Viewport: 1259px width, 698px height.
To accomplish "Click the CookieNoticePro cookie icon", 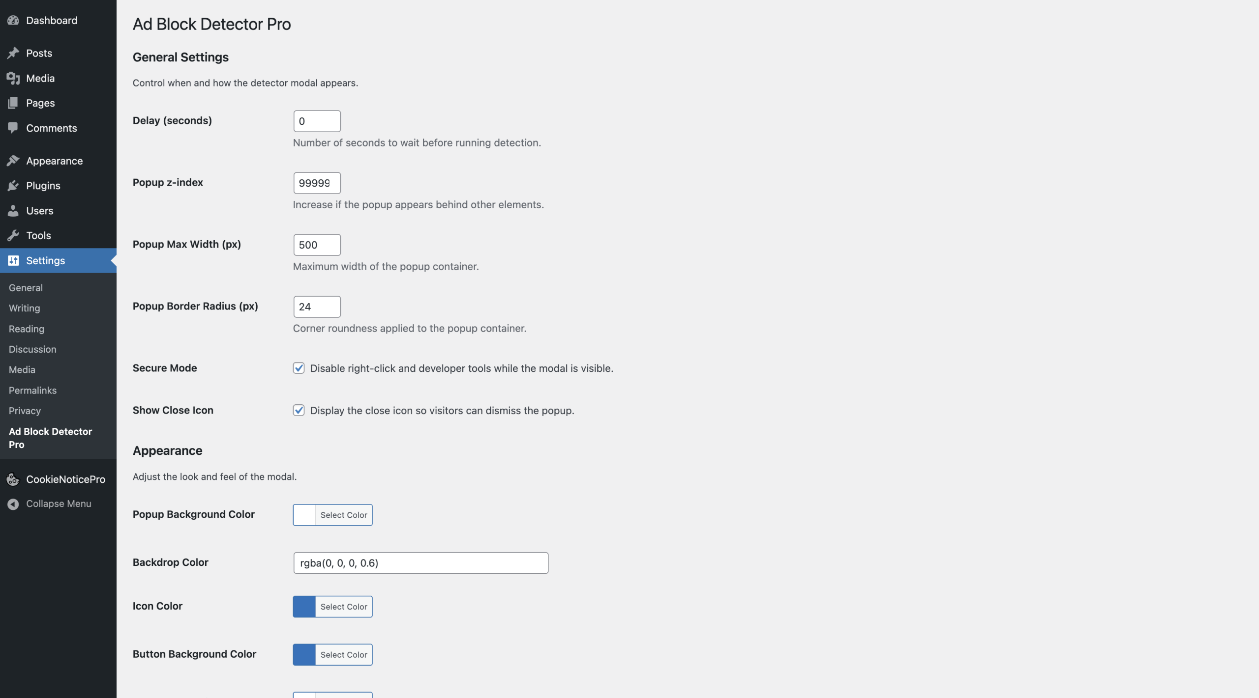I will pos(13,479).
